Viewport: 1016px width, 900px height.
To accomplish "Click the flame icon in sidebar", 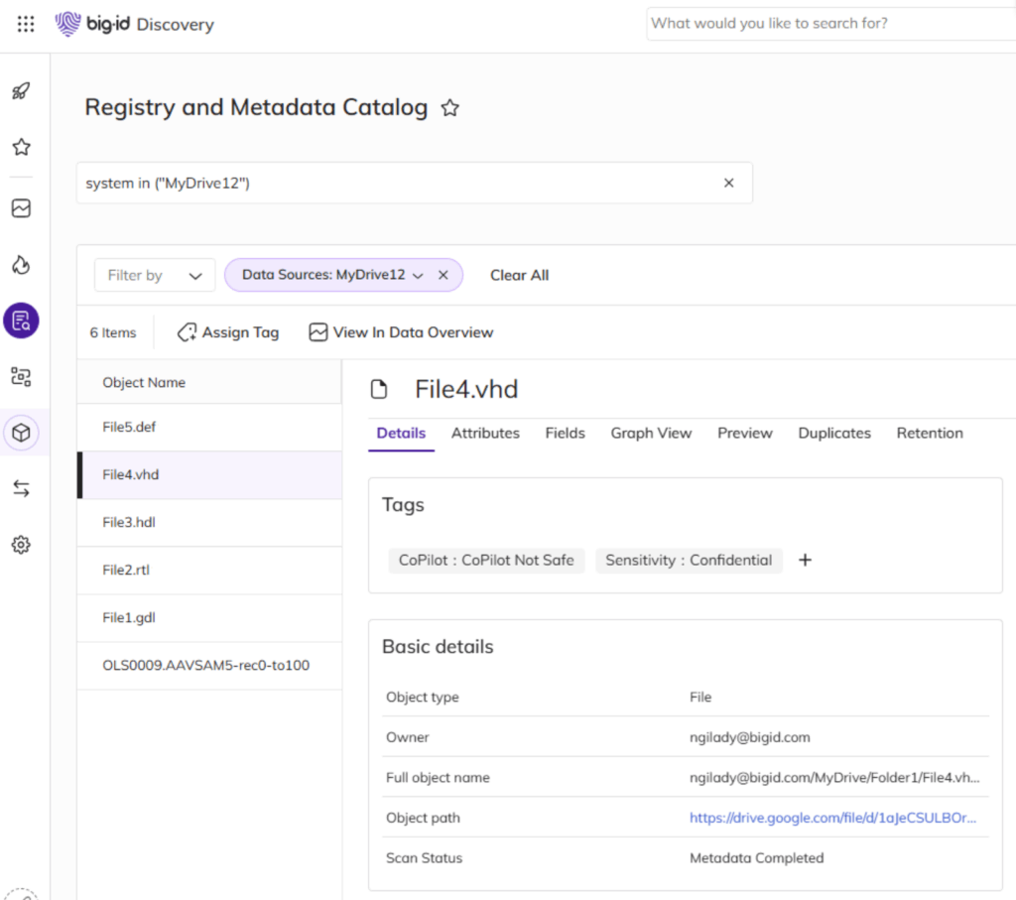I will (x=21, y=265).
